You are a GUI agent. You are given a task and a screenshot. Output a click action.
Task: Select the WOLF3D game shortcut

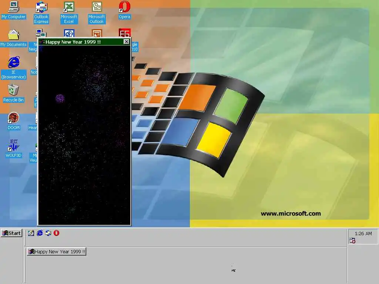[x=14, y=149]
